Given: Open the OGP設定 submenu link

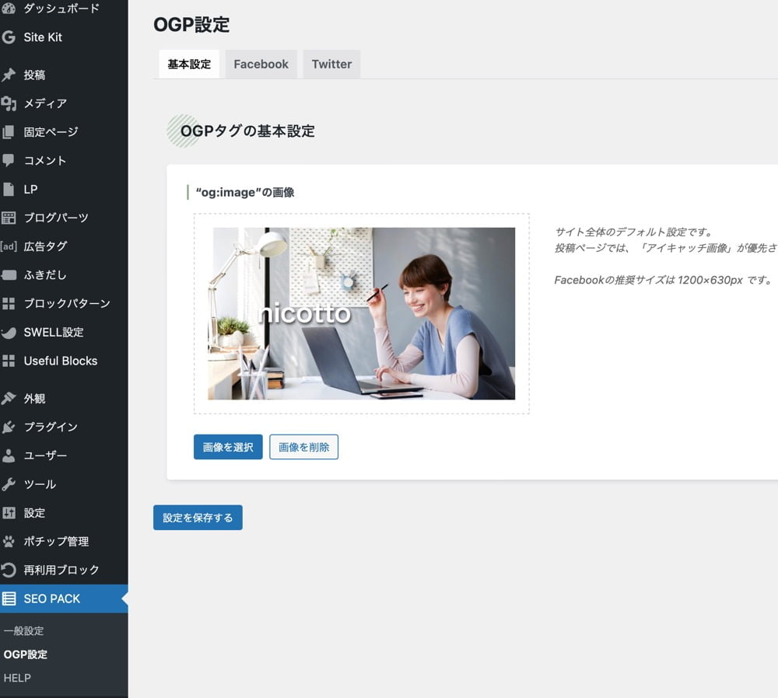Looking at the screenshot, I should [x=26, y=654].
